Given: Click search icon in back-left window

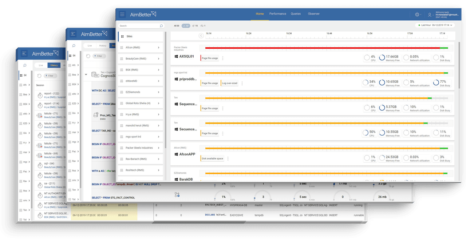Looking at the screenshot, I should coord(25,65).
